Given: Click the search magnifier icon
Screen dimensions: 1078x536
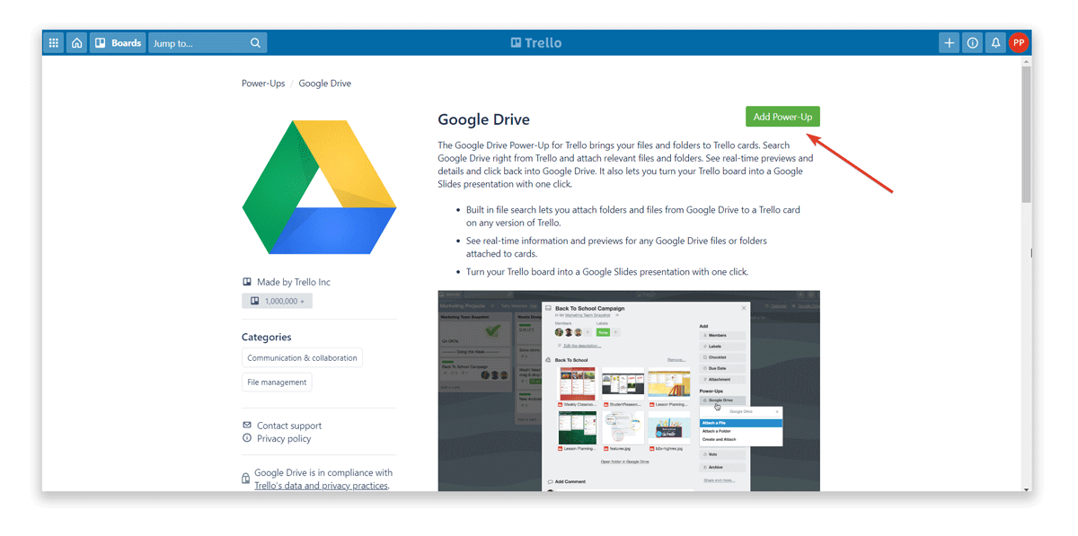Looking at the screenshot, I should 255,42.
